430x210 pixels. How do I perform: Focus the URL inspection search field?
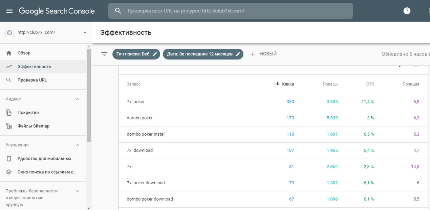click(x=231, y=11)
